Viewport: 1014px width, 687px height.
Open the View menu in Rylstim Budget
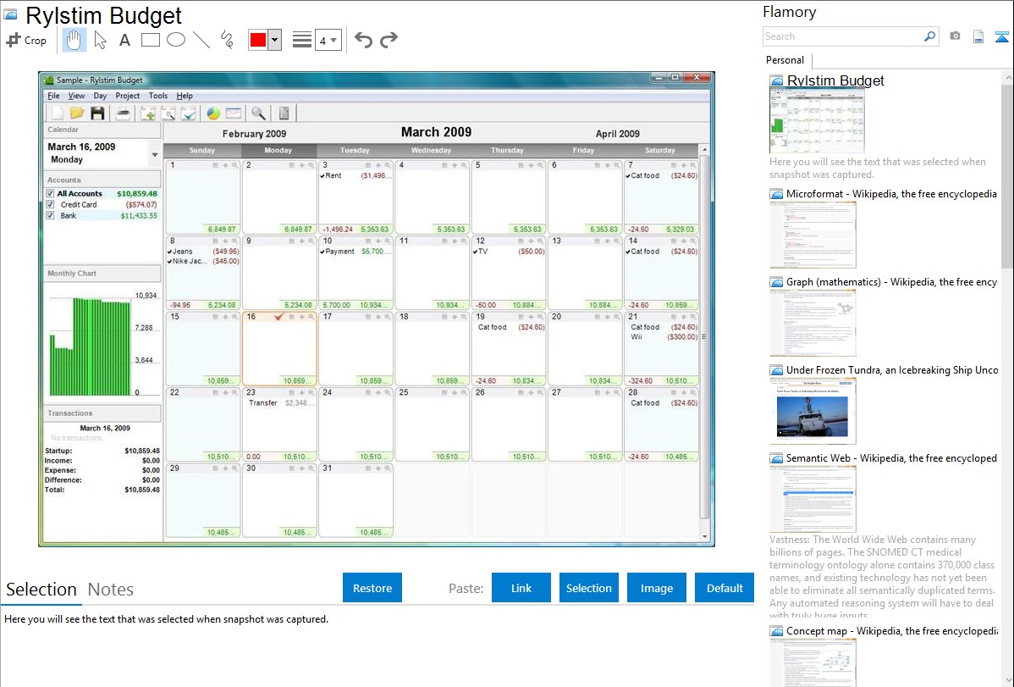click(x=76, y=96)
